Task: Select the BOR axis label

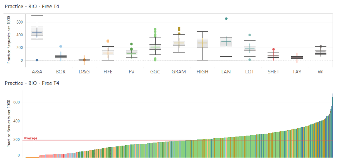Action: point(60,72)
